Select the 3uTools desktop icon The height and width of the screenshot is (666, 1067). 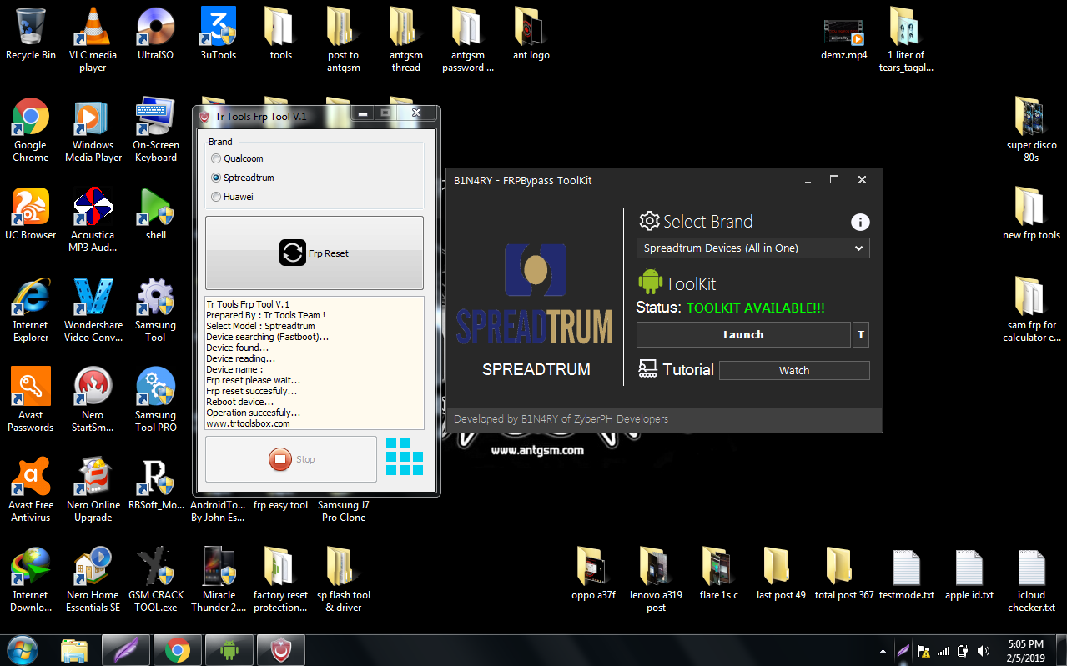point(219,33)
